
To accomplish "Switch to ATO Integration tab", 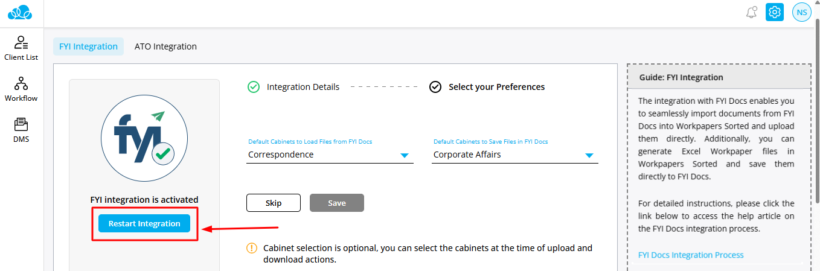I will (165, 46).
